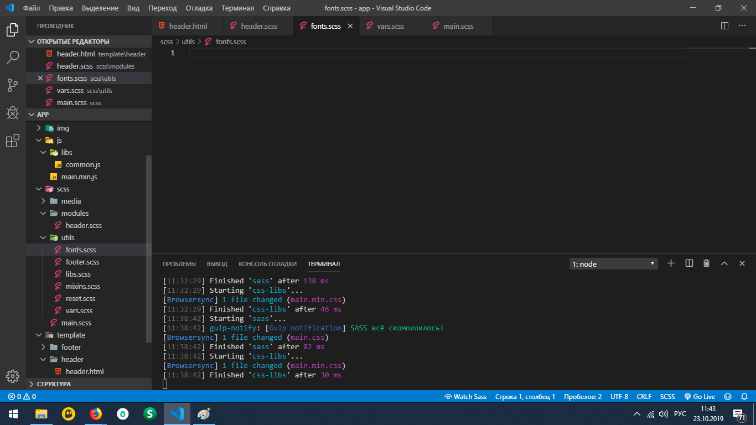Open footer.scss in the file tree
The height and width of the screenshot is (425, 756).
click(82, 262)
